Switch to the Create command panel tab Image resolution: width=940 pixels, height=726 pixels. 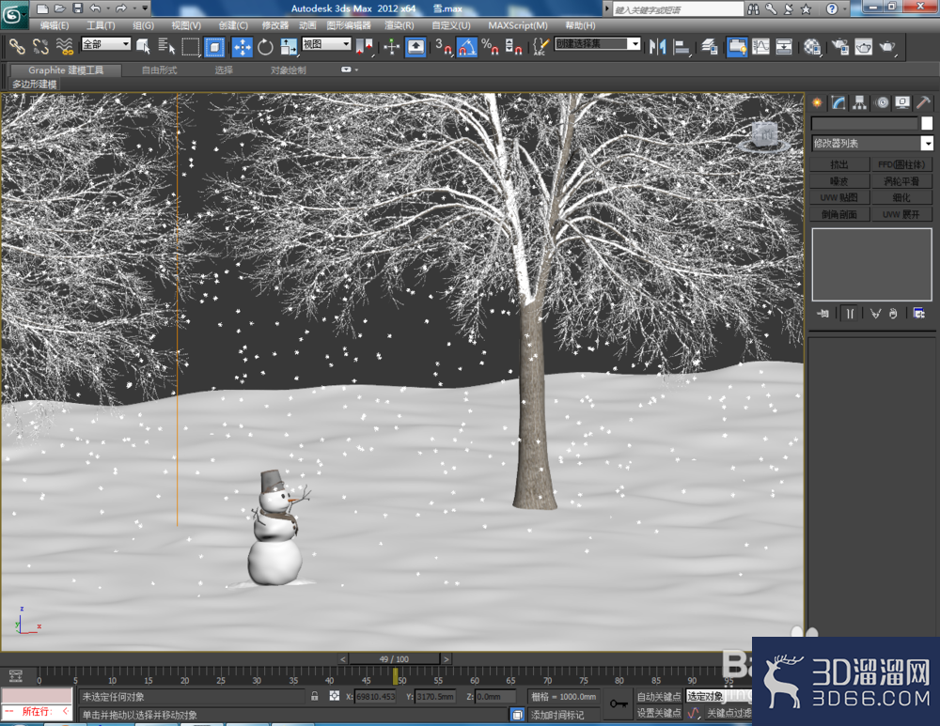[817, 103]
